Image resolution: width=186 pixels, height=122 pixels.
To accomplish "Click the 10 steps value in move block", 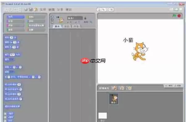I will tap(11, 38).
